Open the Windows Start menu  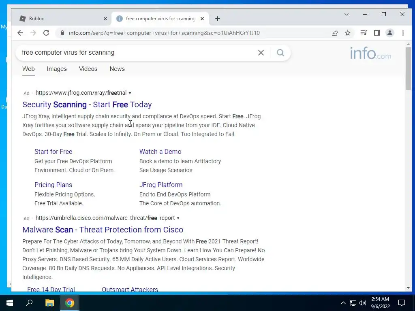pos(10,303)
